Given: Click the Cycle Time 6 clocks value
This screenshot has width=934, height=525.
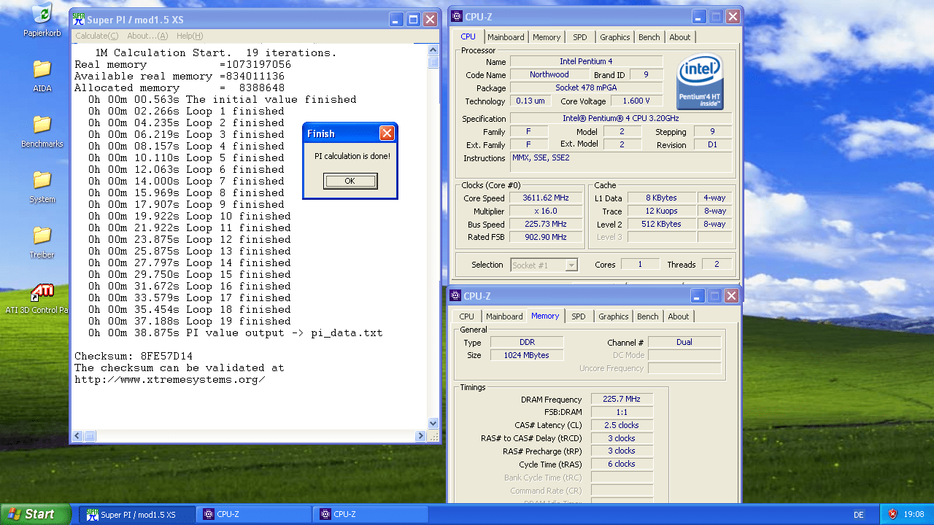Looking at the screenshot, I should (622, 464).
